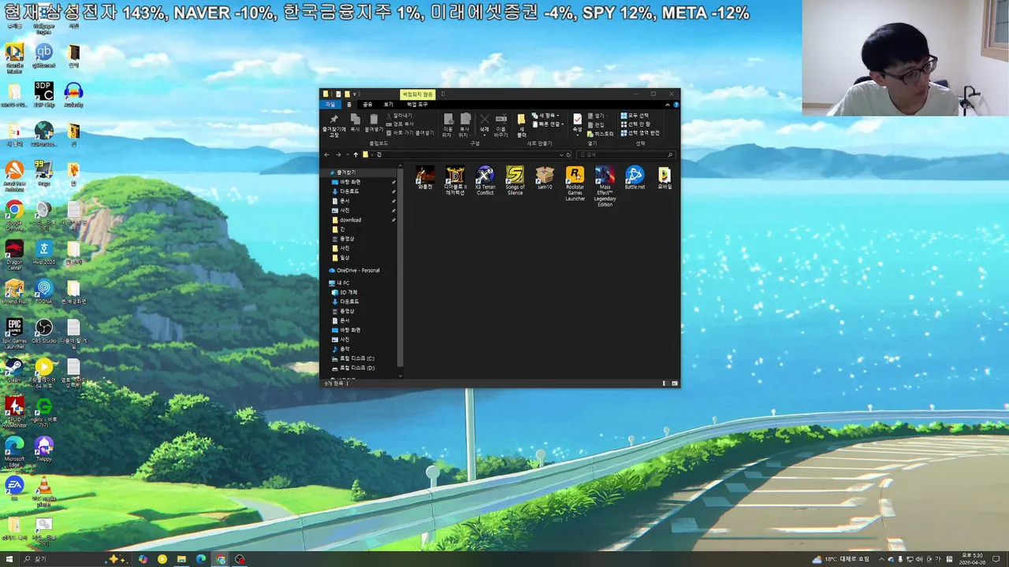
Task: Click 히스토리 in ribbon
Action: [601, 134]
